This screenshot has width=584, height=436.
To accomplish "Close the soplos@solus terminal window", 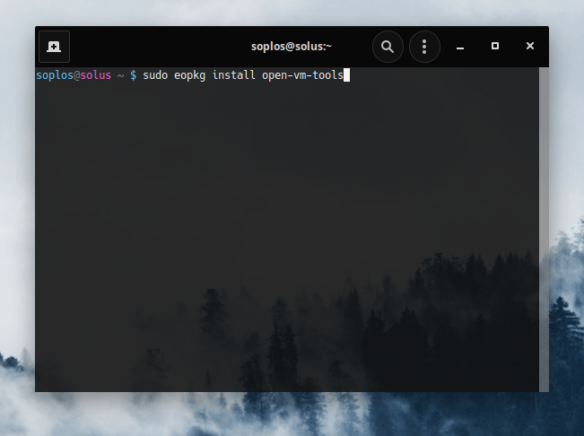I will point(530,46).
